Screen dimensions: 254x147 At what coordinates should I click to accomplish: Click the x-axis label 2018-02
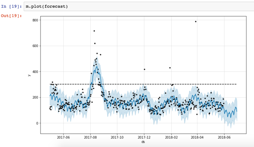tap(171, 137)
